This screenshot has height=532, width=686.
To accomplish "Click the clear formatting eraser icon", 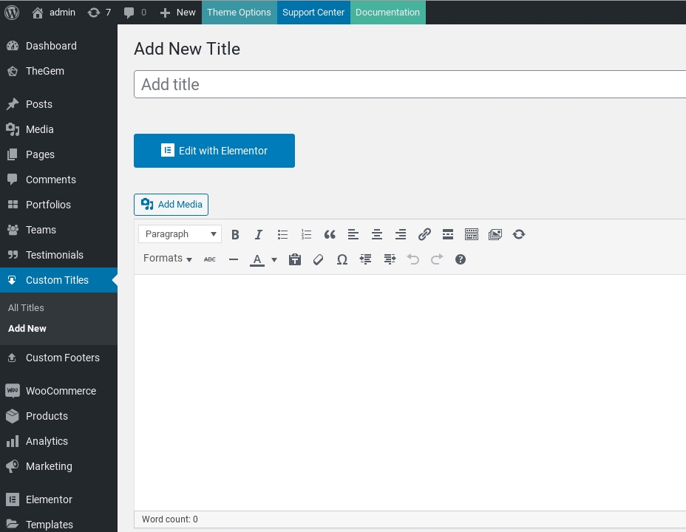I will click(319, 259).
